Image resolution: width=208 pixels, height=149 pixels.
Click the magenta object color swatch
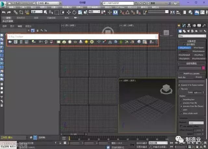click(203, 68)
